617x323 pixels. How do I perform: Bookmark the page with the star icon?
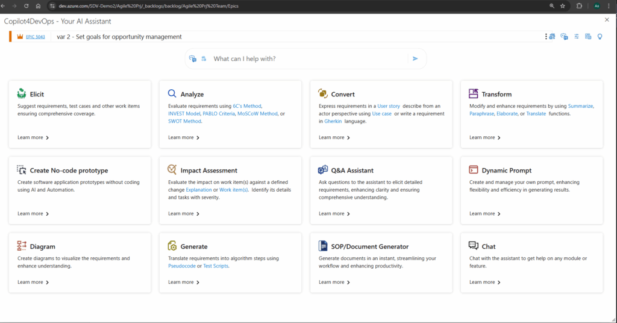pos(563,5)
